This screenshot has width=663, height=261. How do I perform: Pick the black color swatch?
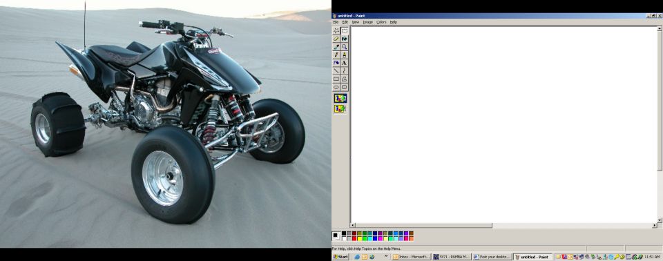[x=344, y=233]
